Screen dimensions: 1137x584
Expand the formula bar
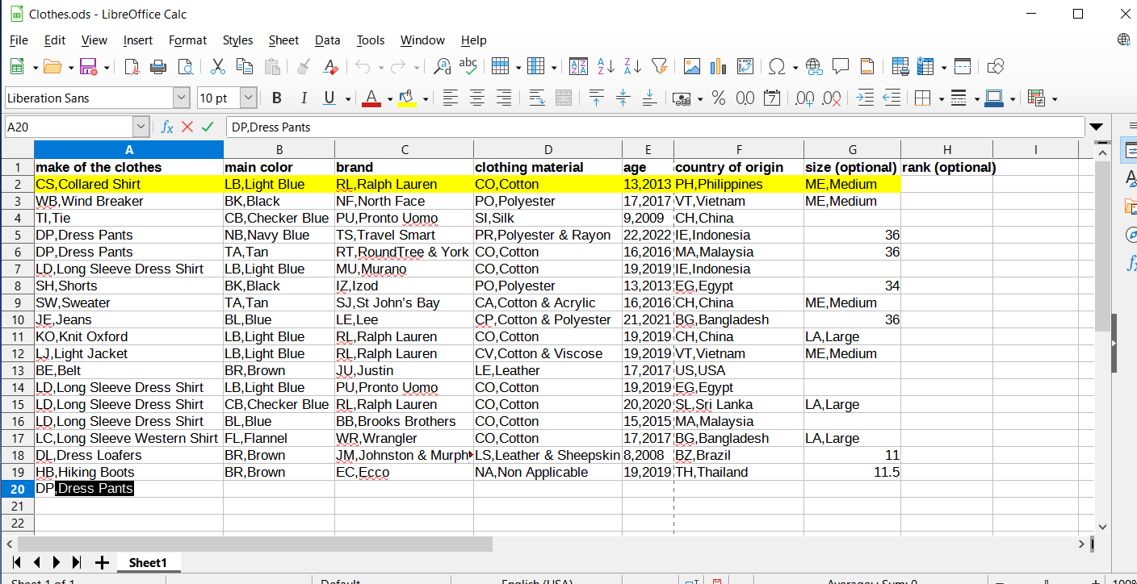[x=1096, y=127]
